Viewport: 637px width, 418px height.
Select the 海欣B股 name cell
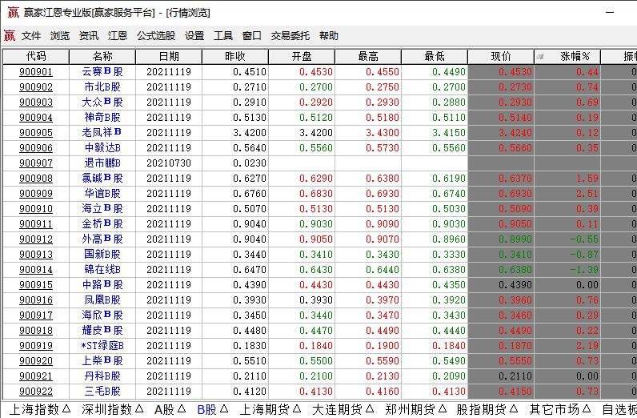click(102, 316)
